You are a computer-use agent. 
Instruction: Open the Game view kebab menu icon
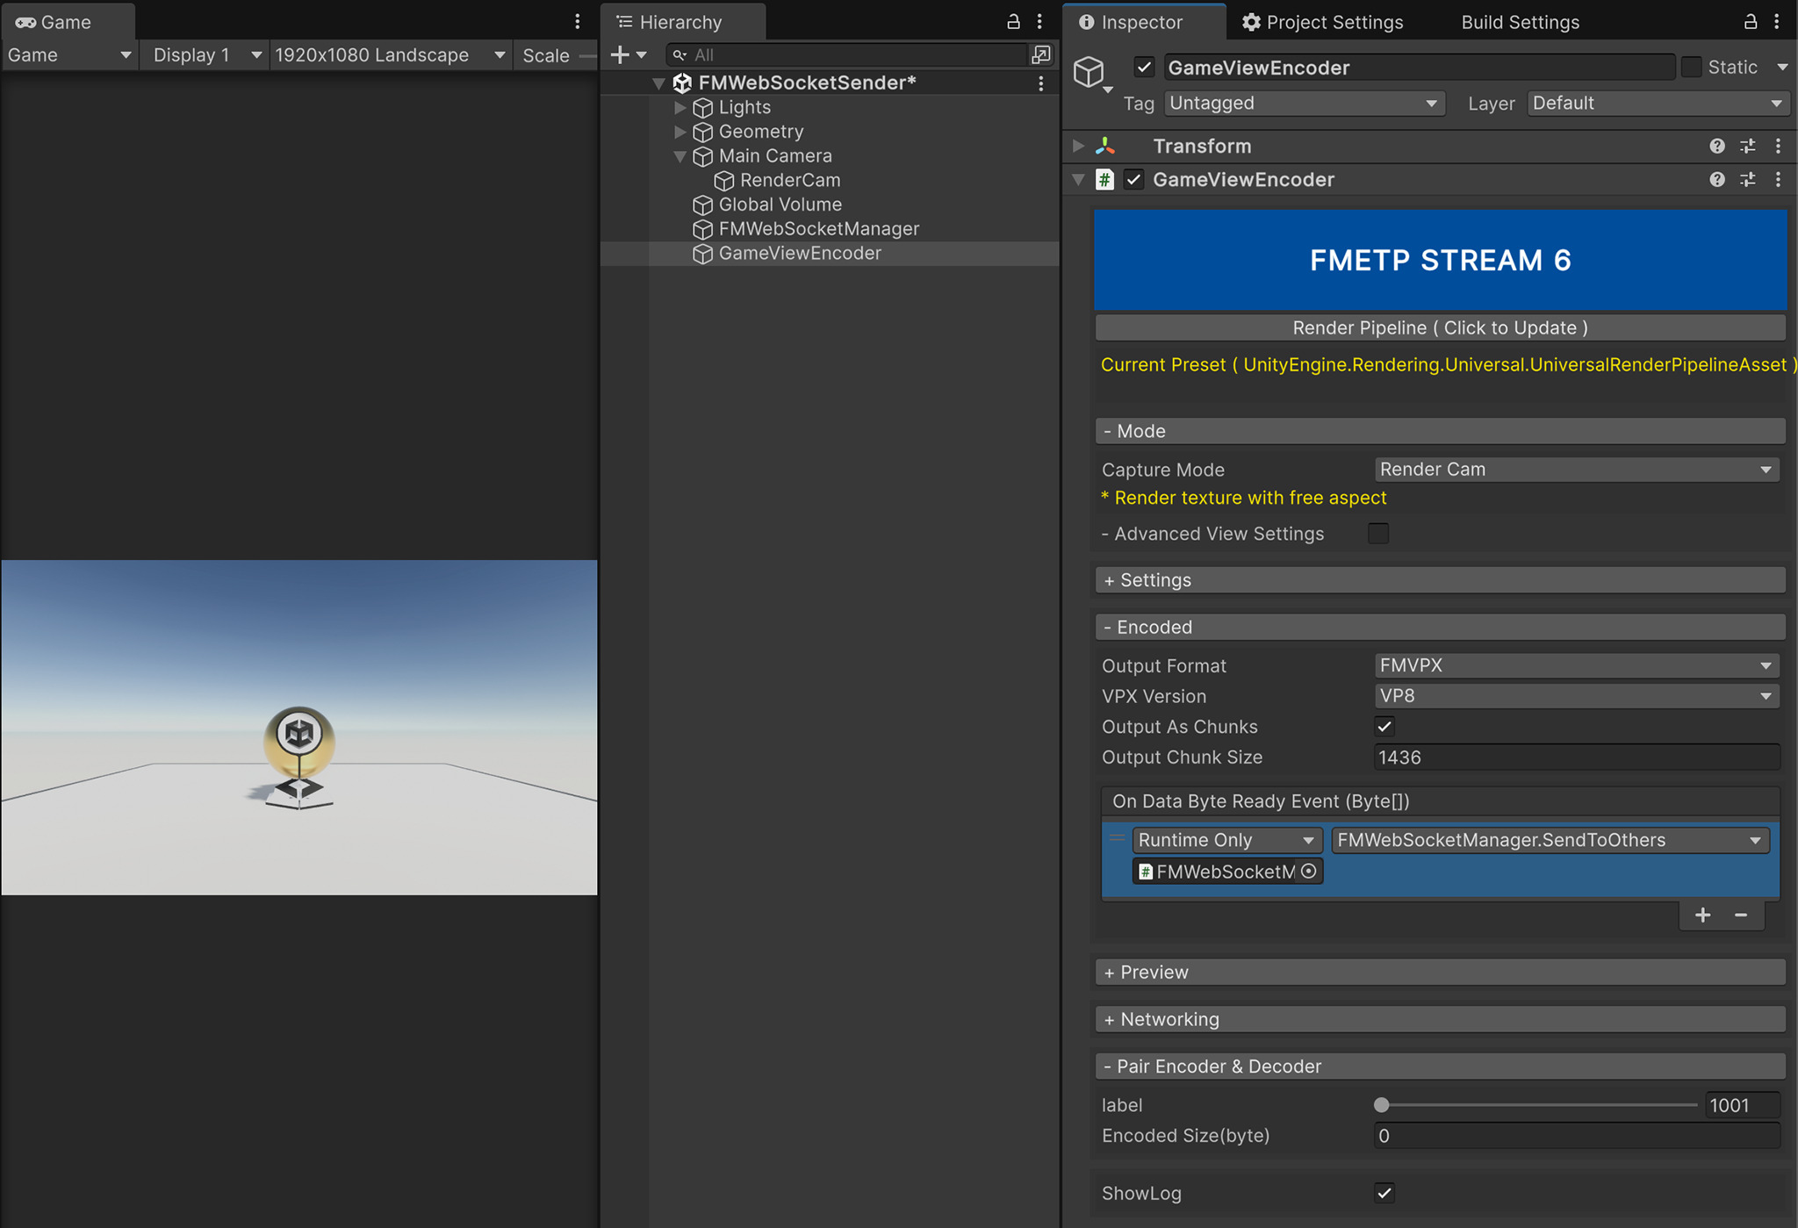click(577, 21)
